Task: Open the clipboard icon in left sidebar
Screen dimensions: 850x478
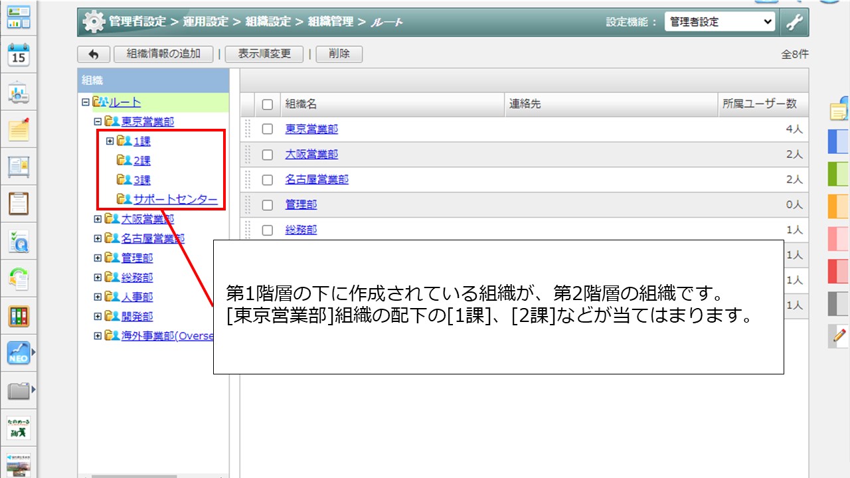Action: pos(19,202)
